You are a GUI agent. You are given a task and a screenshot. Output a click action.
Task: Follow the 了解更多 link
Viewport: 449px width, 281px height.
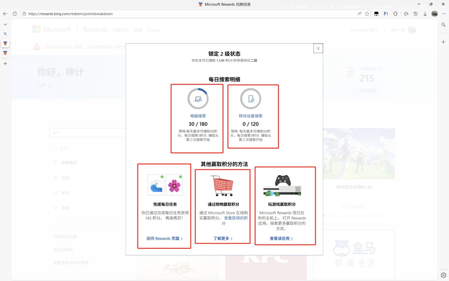click(223, 238)
